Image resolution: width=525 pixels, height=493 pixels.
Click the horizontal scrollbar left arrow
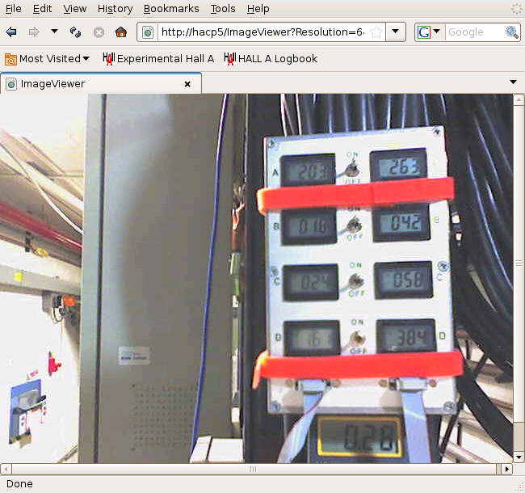pyautogui.click(x=6, y=469)
